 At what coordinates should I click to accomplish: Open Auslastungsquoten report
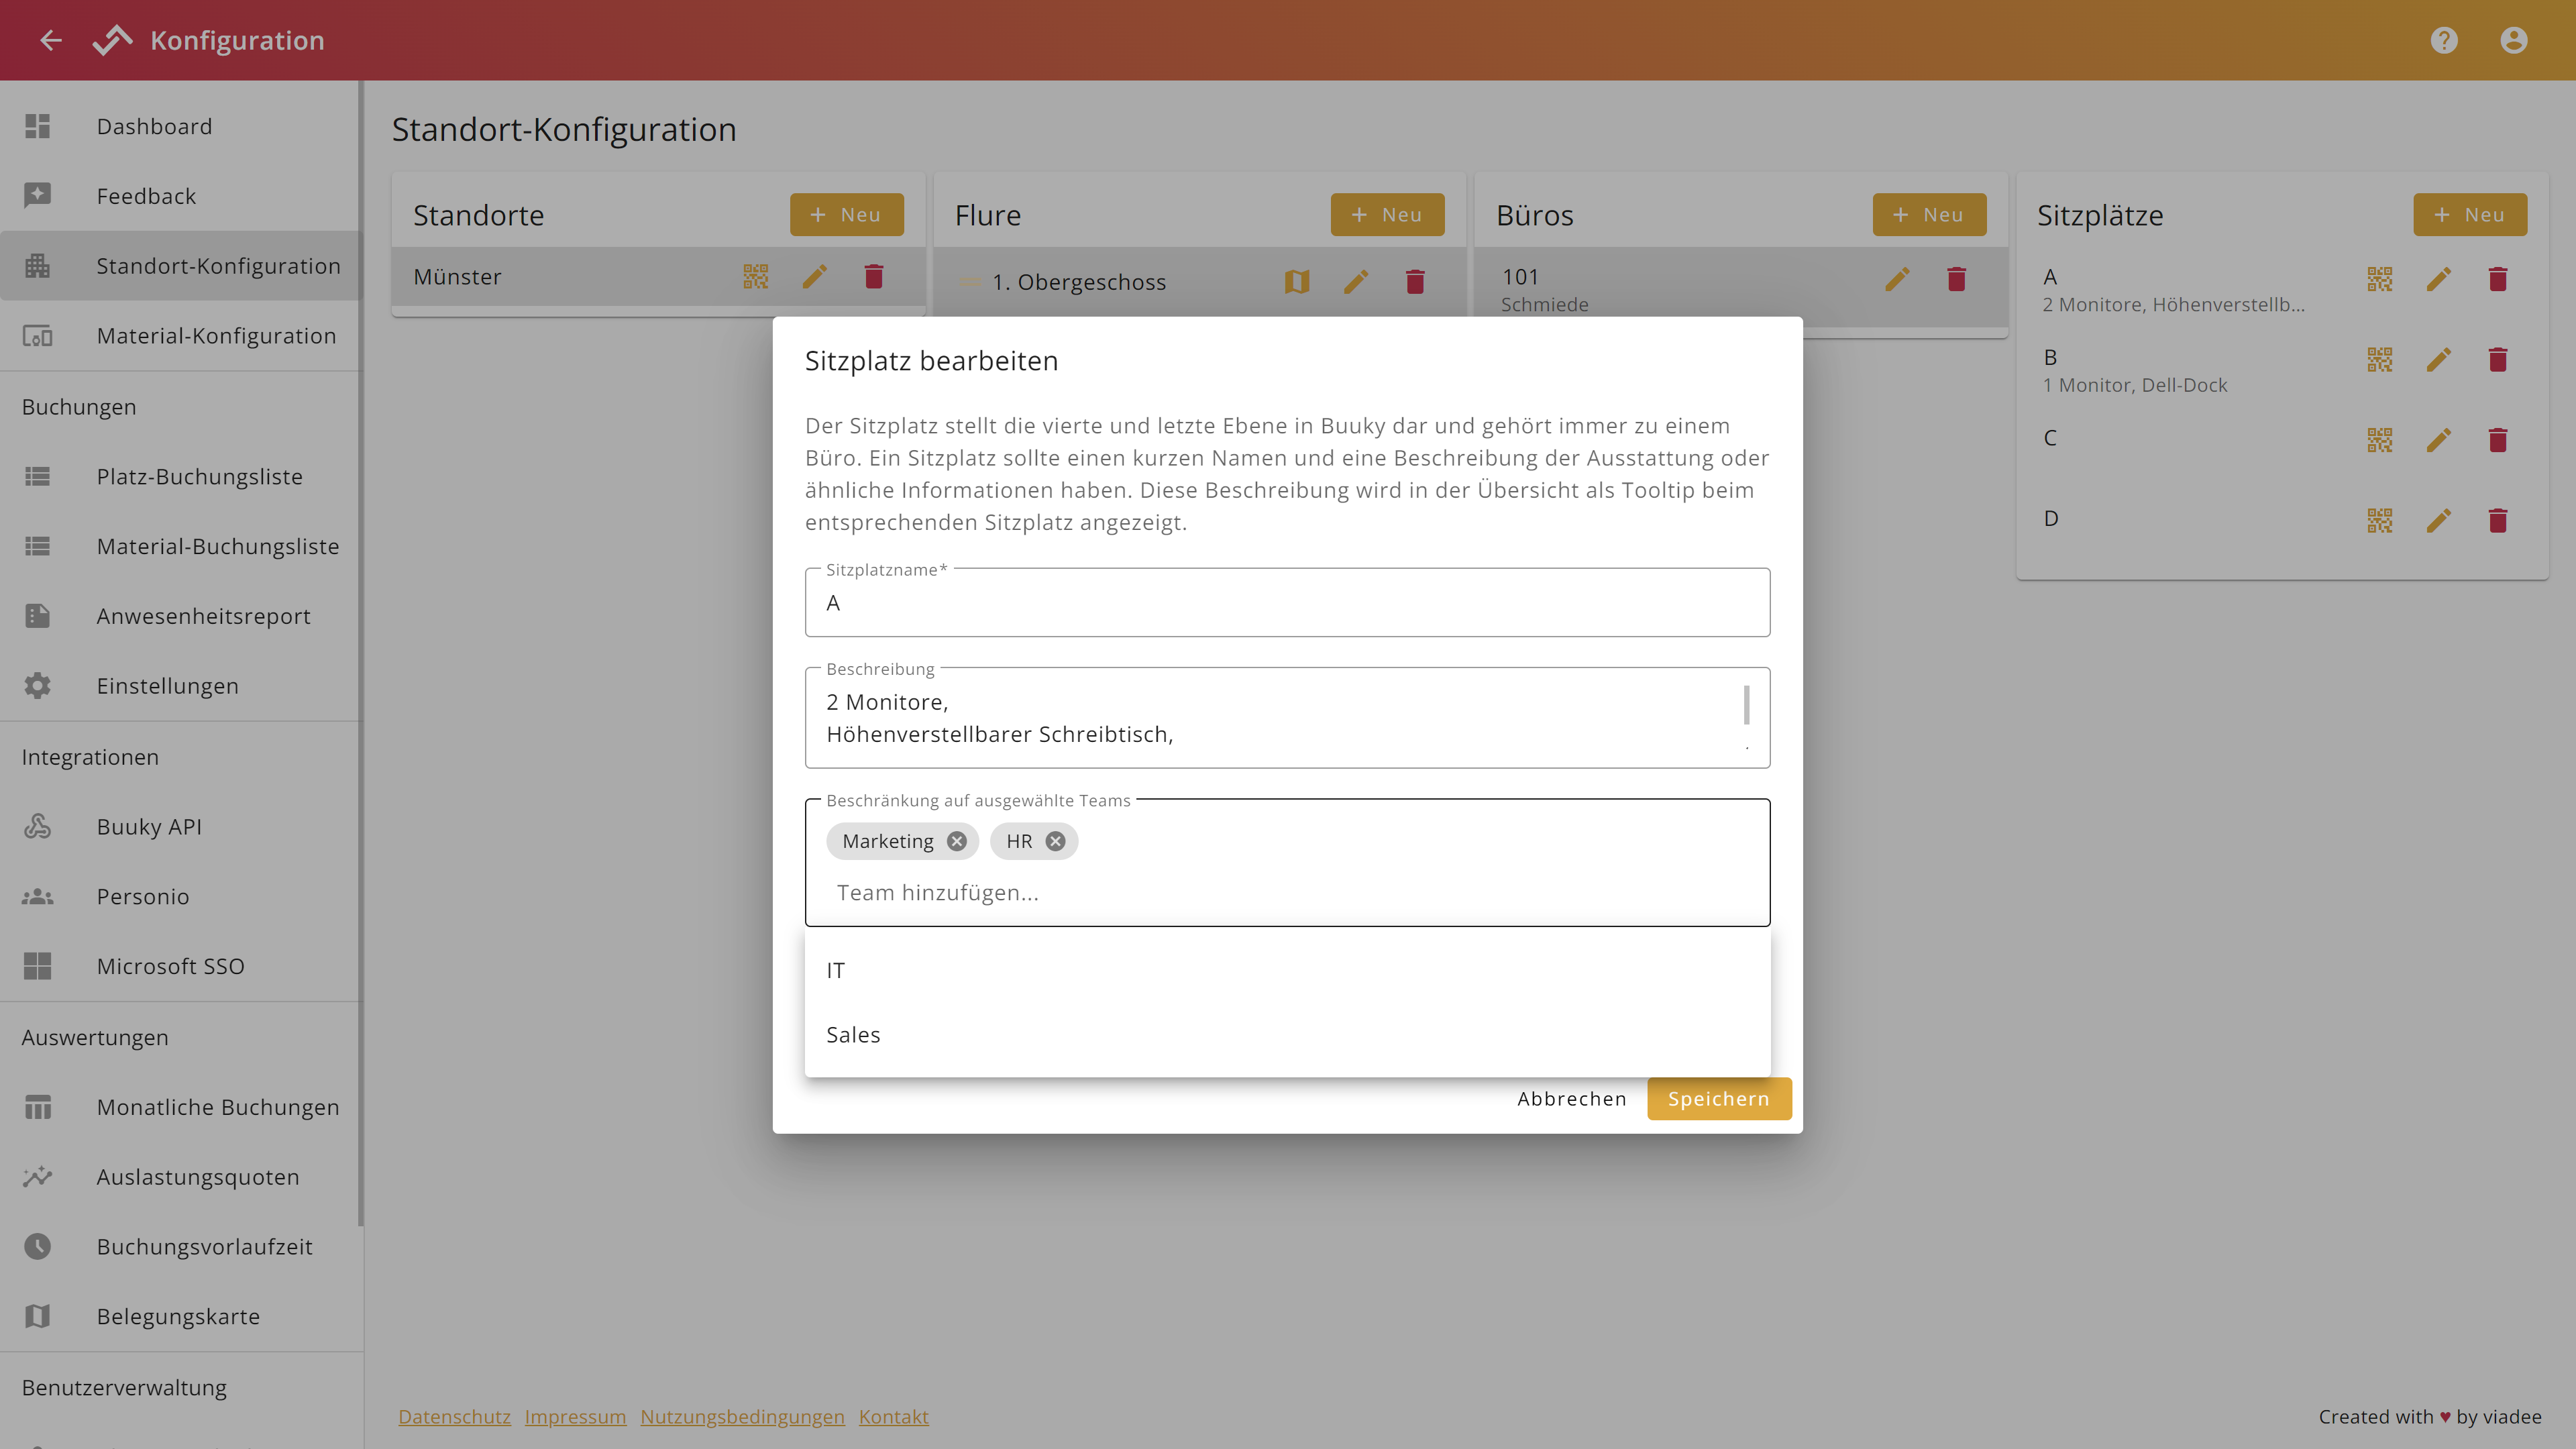click(180, 1177)
